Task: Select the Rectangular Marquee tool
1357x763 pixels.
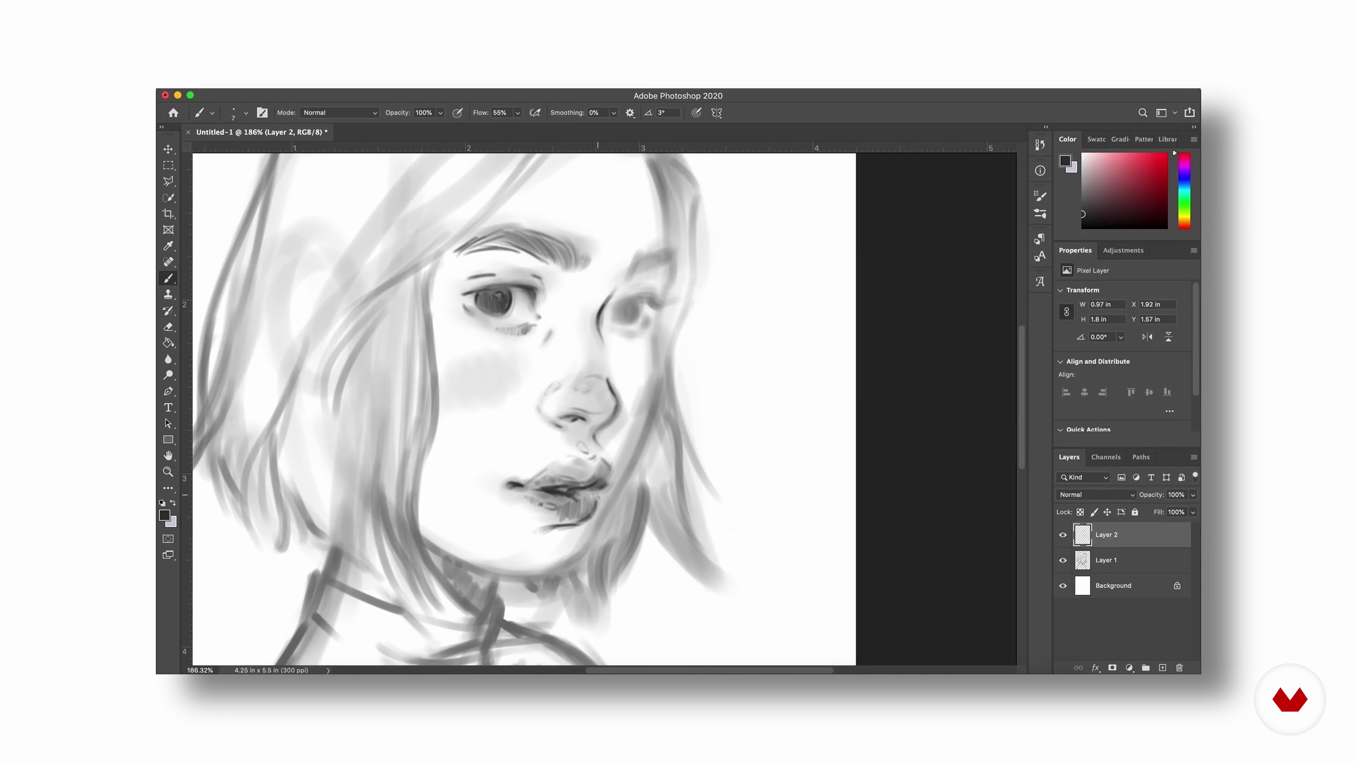Action: [x=168, y=165]
